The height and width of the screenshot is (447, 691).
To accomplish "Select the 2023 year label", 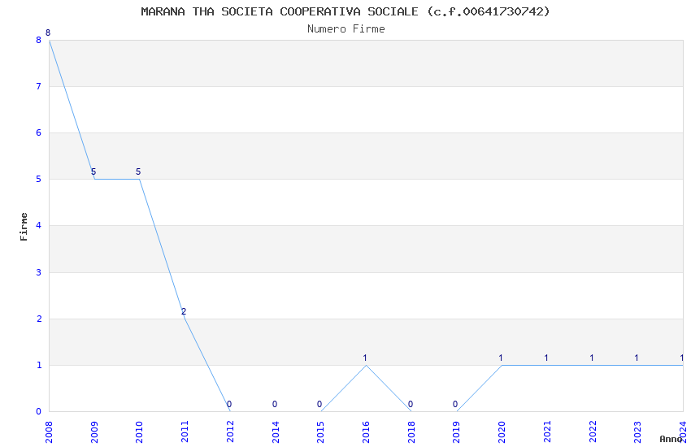I will click(637, 432).
